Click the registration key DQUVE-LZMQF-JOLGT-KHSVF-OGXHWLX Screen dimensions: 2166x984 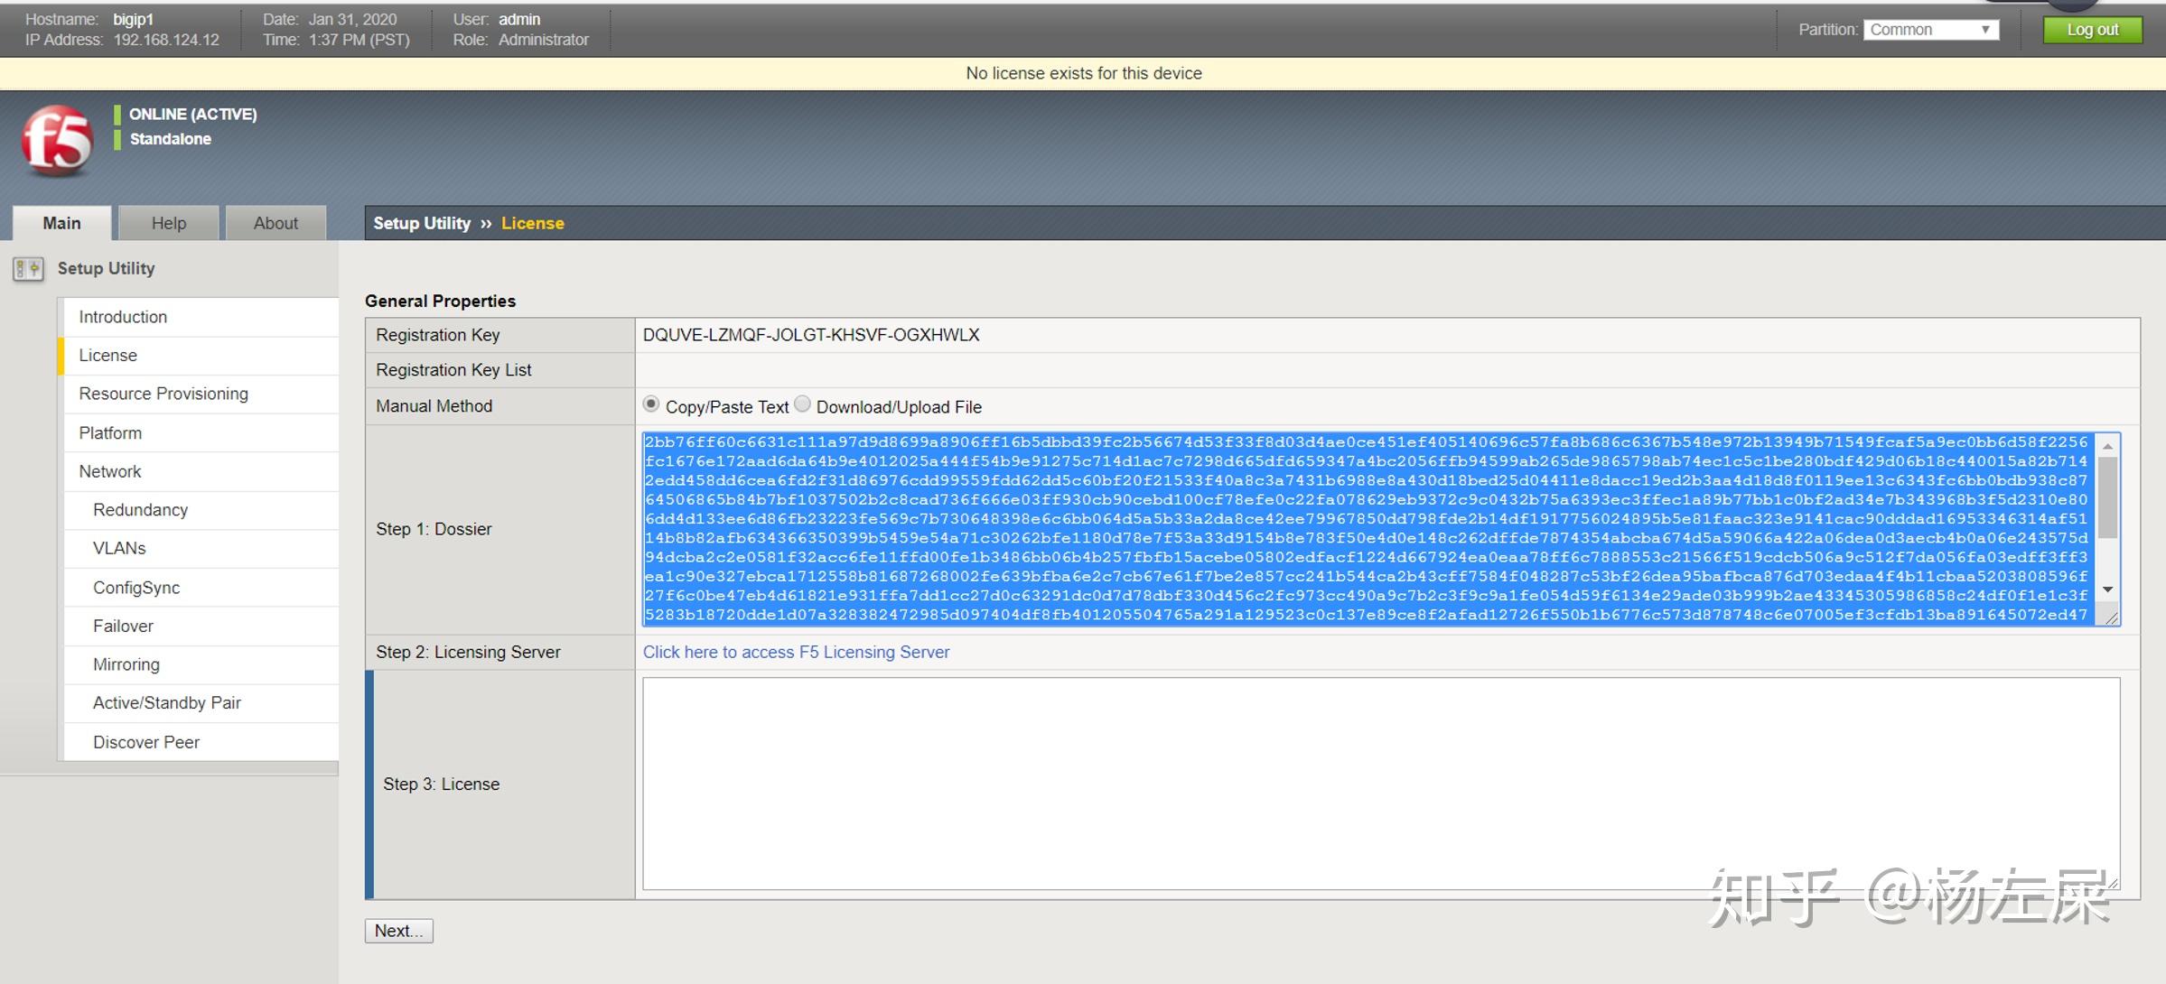tap(810, 335)
